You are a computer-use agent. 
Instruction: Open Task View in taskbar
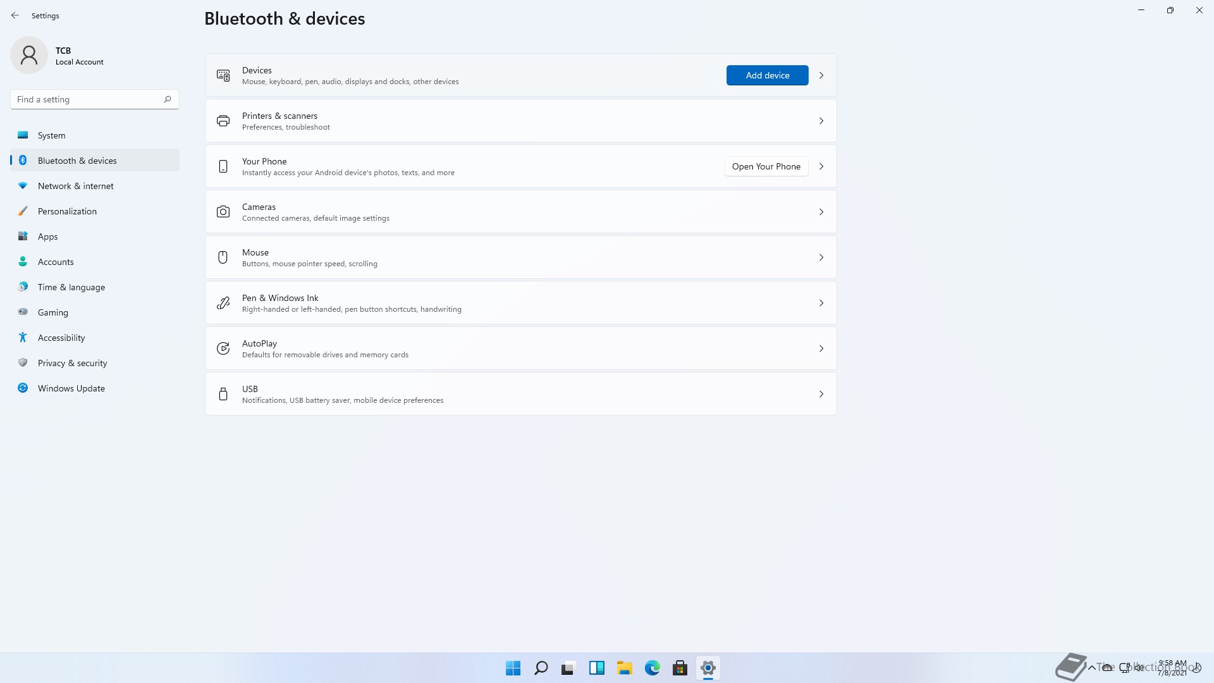569,668
